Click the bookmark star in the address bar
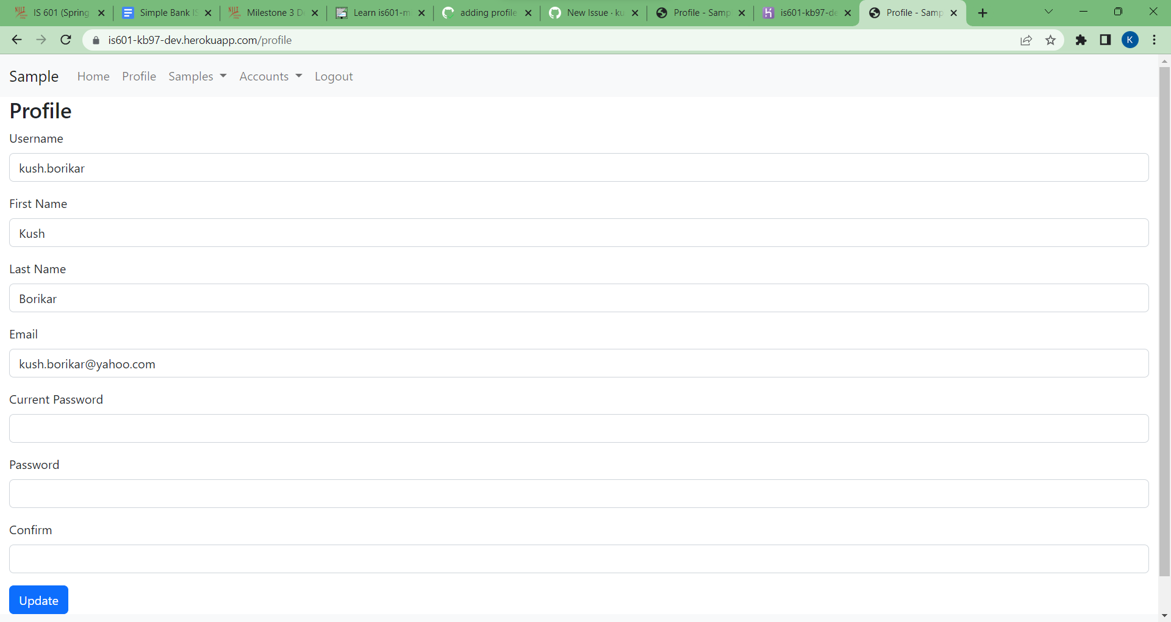 (x=1050, y=40)
